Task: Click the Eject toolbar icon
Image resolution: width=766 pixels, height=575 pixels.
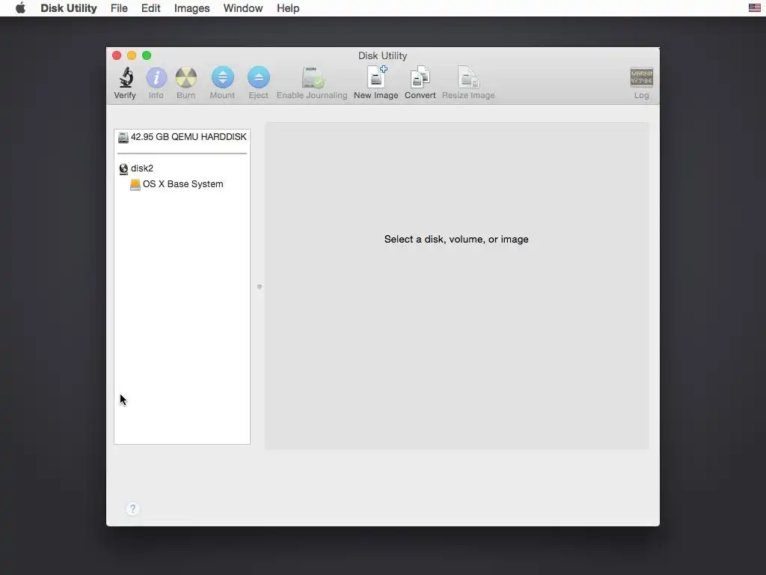Action: coord(258,78)
